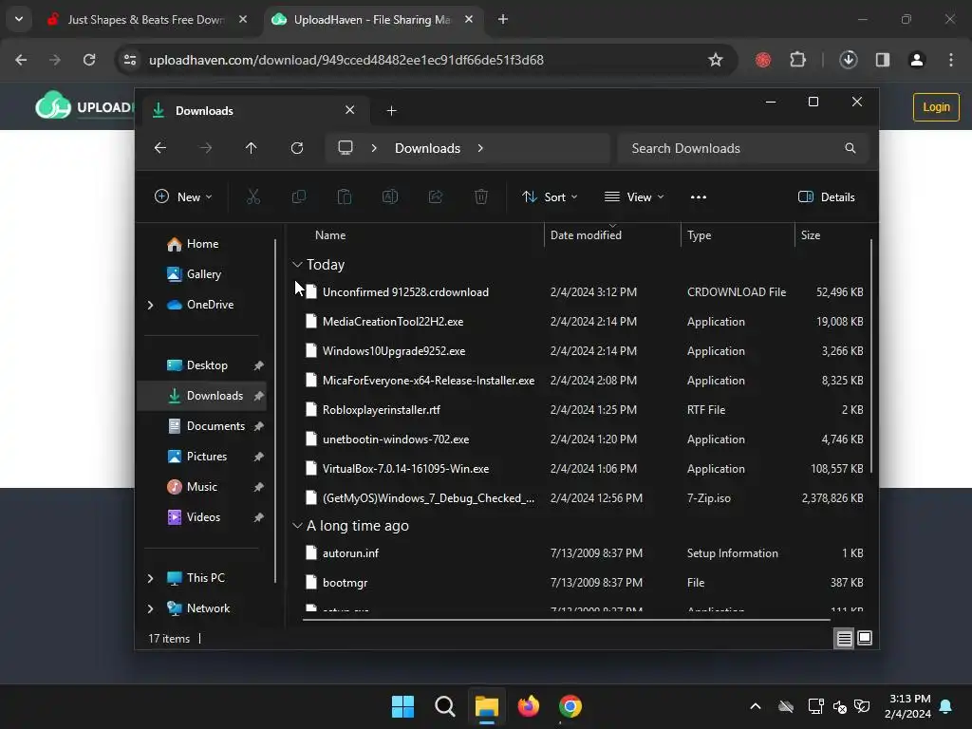
Task: Collapse the Today group
Action: tap(297, 265)
